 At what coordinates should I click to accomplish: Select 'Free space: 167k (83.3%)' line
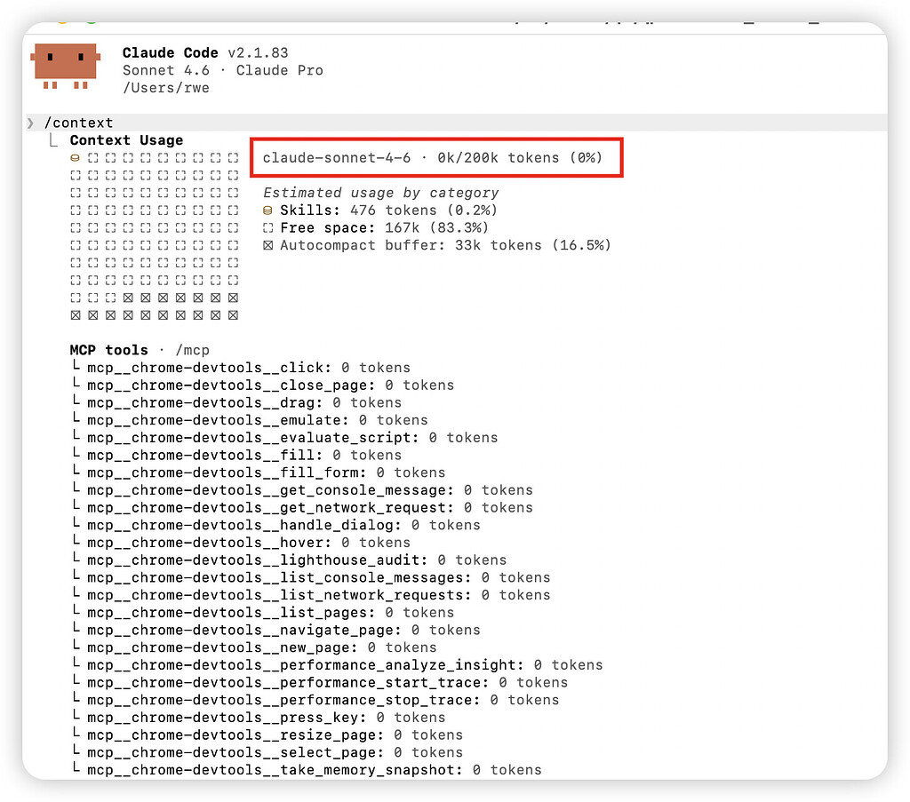[376, 227]
